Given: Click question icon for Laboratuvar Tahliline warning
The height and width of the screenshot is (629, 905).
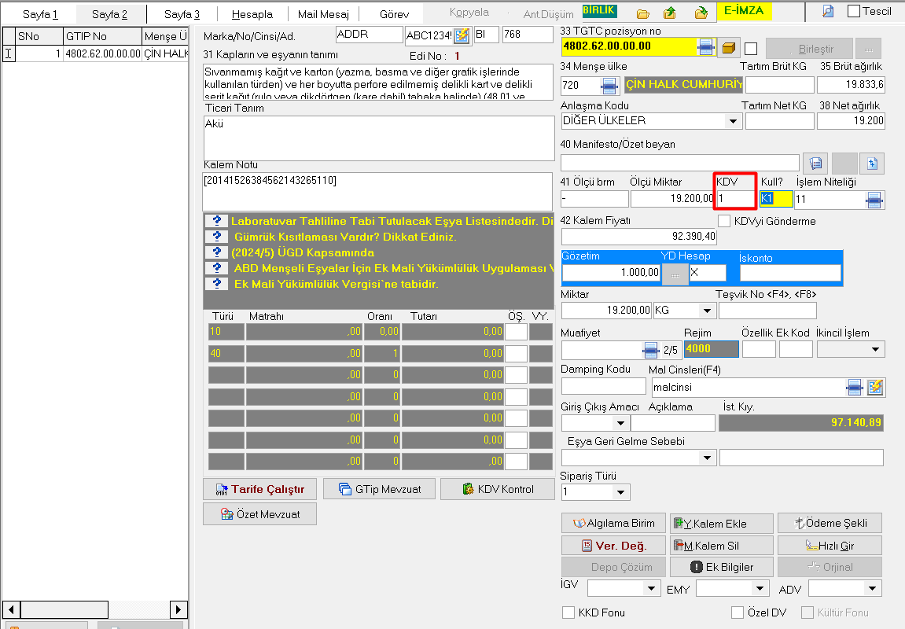Looking at the screenshot, I should (x=216, y=221).
